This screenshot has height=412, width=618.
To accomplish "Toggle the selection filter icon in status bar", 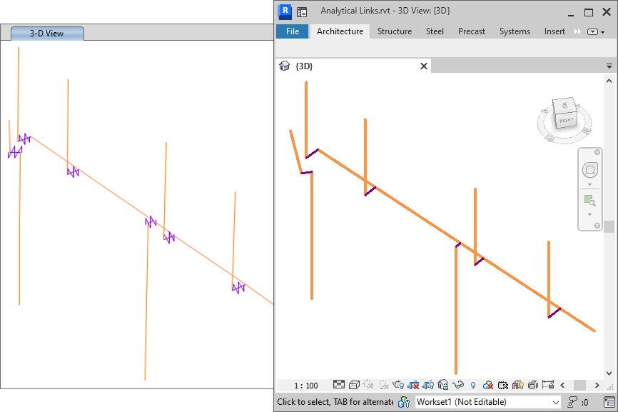I will (572, 403).
